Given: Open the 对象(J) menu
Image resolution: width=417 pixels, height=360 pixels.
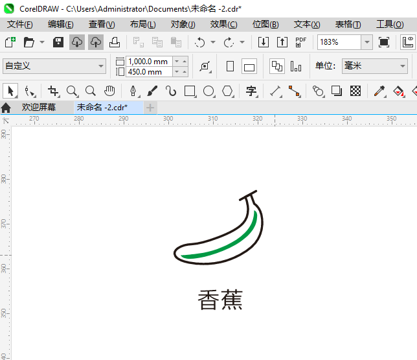Looking at the screenshot, I should click(183, 25).
